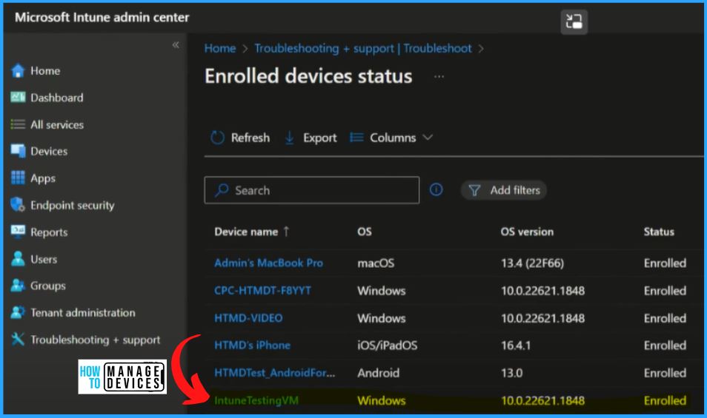Click the Troubleshooting wrench icon
The height and width of the screenshot is (418, 707).
pos(18,339)
